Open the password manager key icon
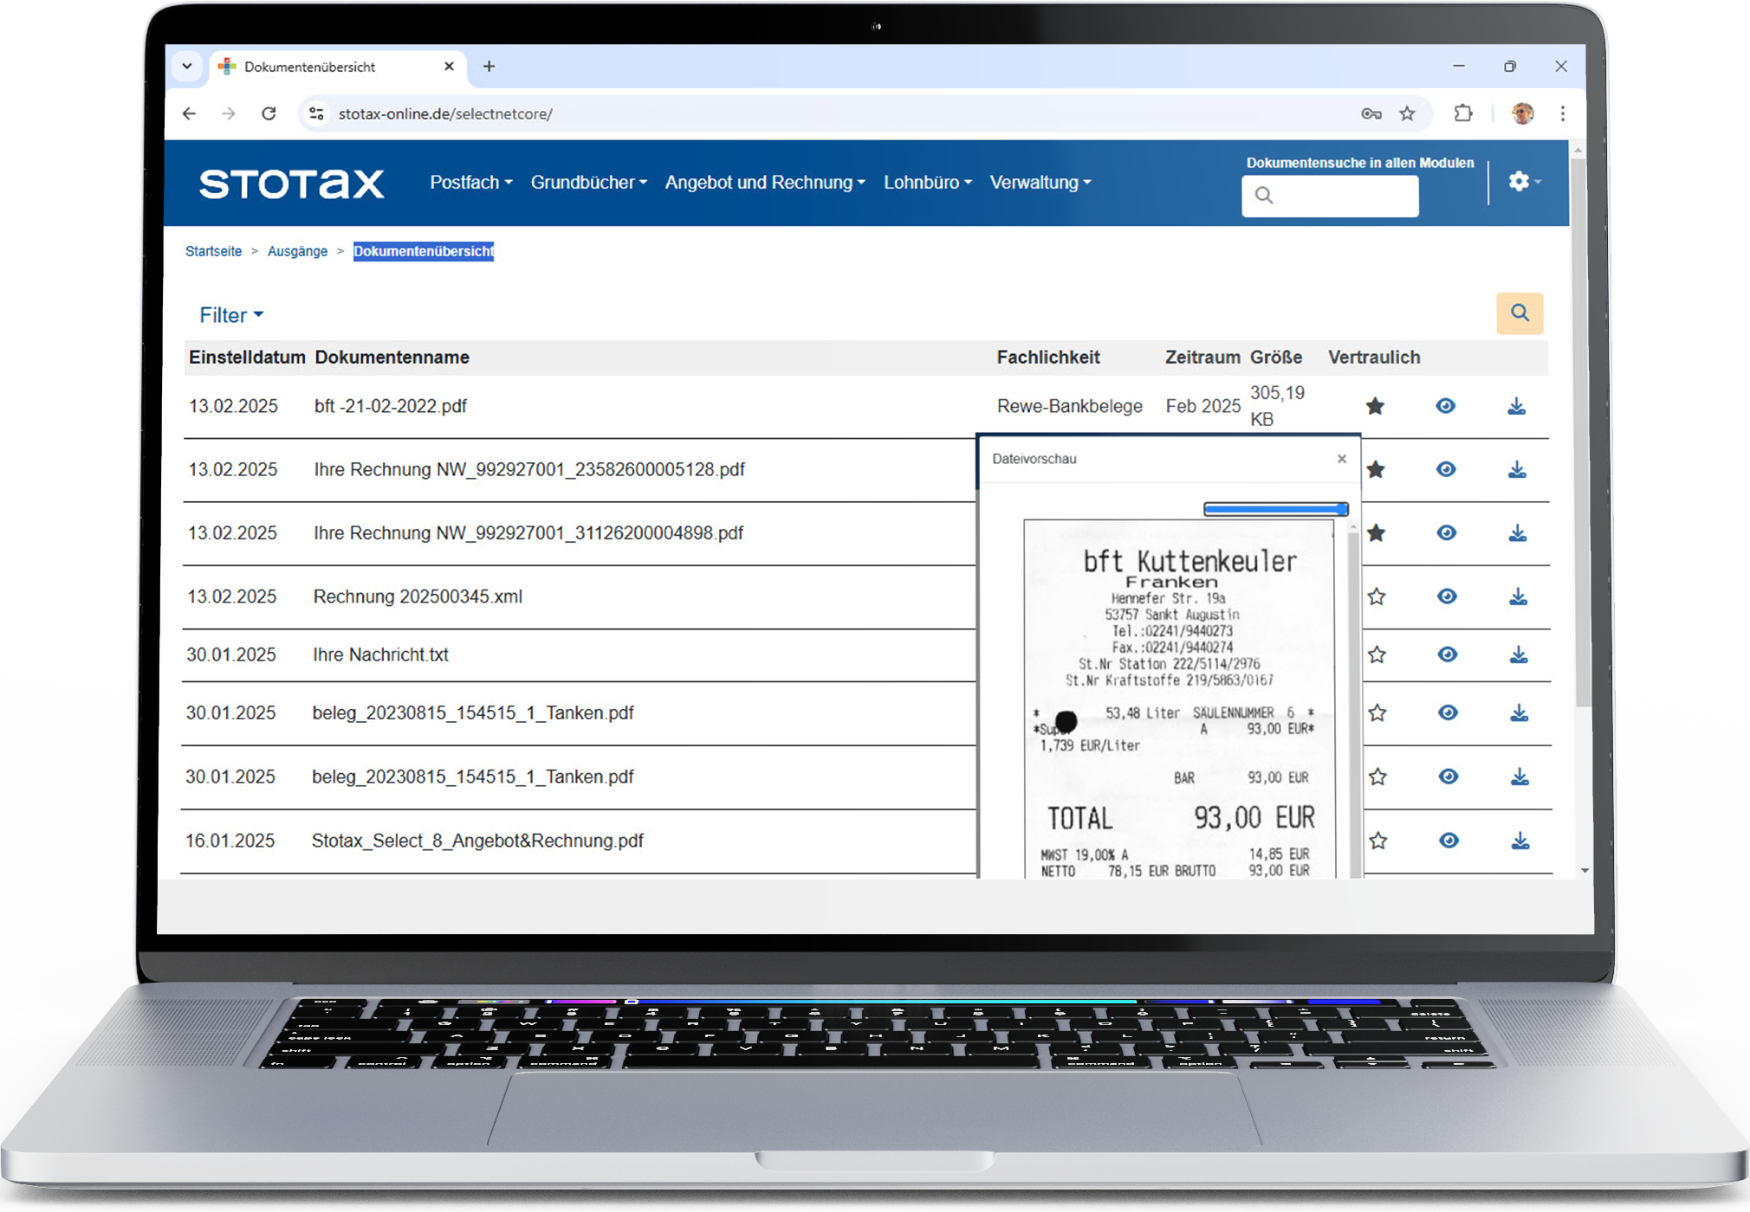This screenshot has width=1750, height=1212. [x=1371, y=113]
